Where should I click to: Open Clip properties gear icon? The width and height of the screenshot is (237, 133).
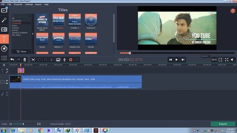tap(71, 60)
